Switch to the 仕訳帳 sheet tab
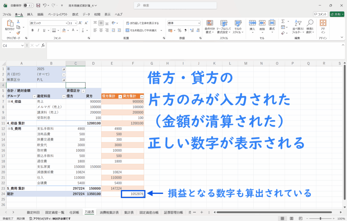This screenshot has width=347, height=221. tap(74, 212)
